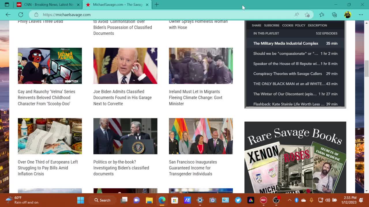The height and width of the screenshot is (207, 369).
Task: Open the weather widget showing 60°F
Action: tap(22, 200)
